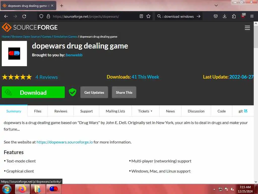The height and width of the screenshot is (194, 258).
Task: Open the benwebb author link
Action: (x=74, y=55)
